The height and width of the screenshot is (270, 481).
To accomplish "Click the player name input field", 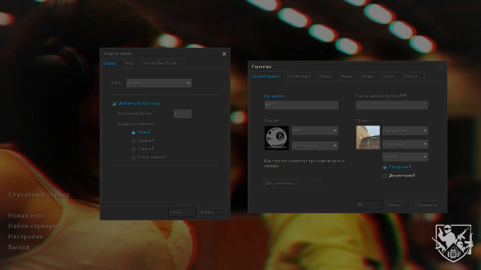I will [301, 105].
